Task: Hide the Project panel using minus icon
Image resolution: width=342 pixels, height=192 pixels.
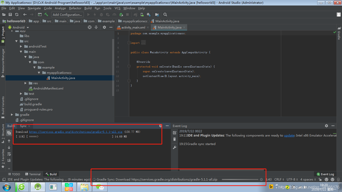Action: pos(111,27)
